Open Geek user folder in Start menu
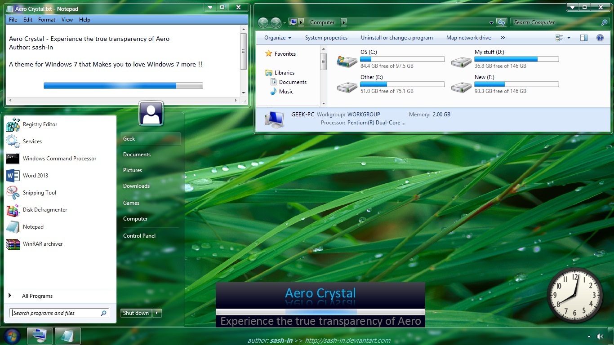The image size is (614, 345). (x=150, y=139)
